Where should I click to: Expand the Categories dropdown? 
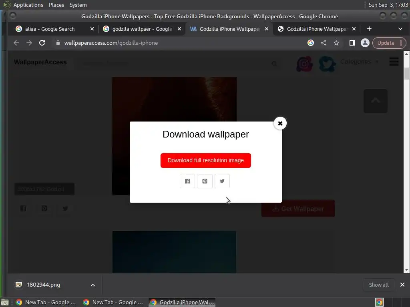(x=360, y=62)
